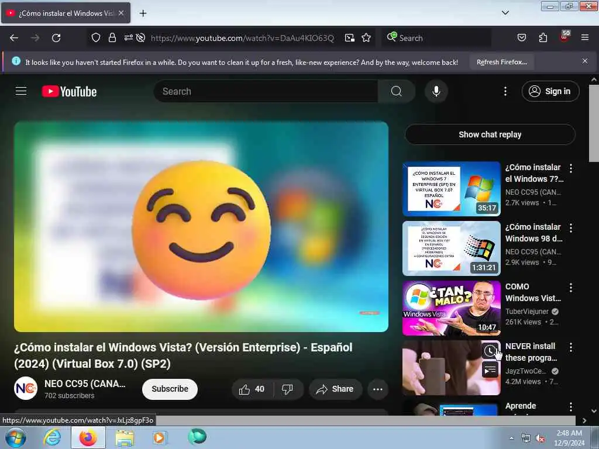Click the Firefox address bar URL
Viewport: 599px width, 449px height.
pos(242,38)
